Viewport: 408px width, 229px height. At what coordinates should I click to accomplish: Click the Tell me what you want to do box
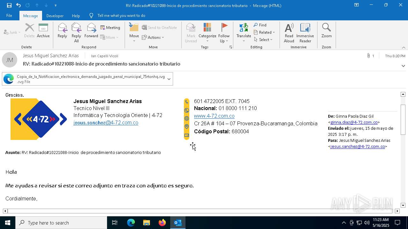(121, 16)
